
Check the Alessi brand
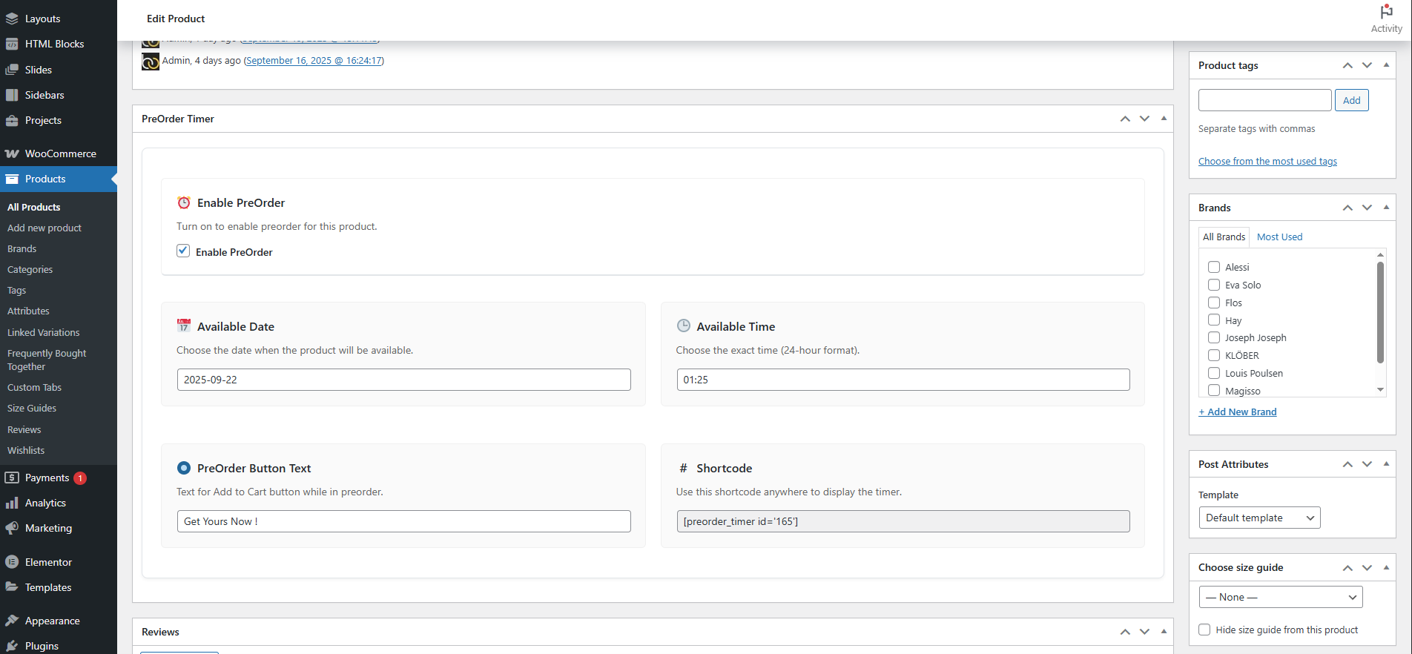(1214, 267)
